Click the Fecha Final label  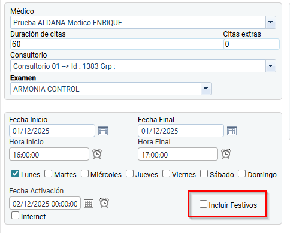click(156, 120)
